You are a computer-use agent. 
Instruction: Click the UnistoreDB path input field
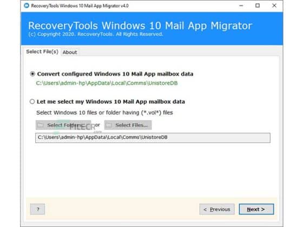tap(153, 138)
